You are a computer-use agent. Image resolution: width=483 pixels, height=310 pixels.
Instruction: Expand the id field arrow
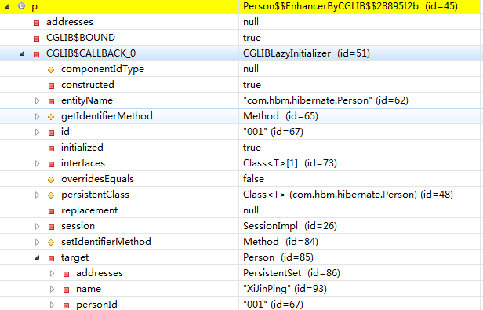tap(37, 132)
